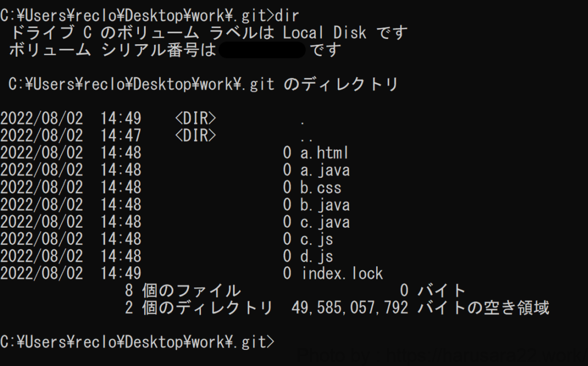Click the index.lock file name
588x366 pixels.
click(x=342, y=274)
